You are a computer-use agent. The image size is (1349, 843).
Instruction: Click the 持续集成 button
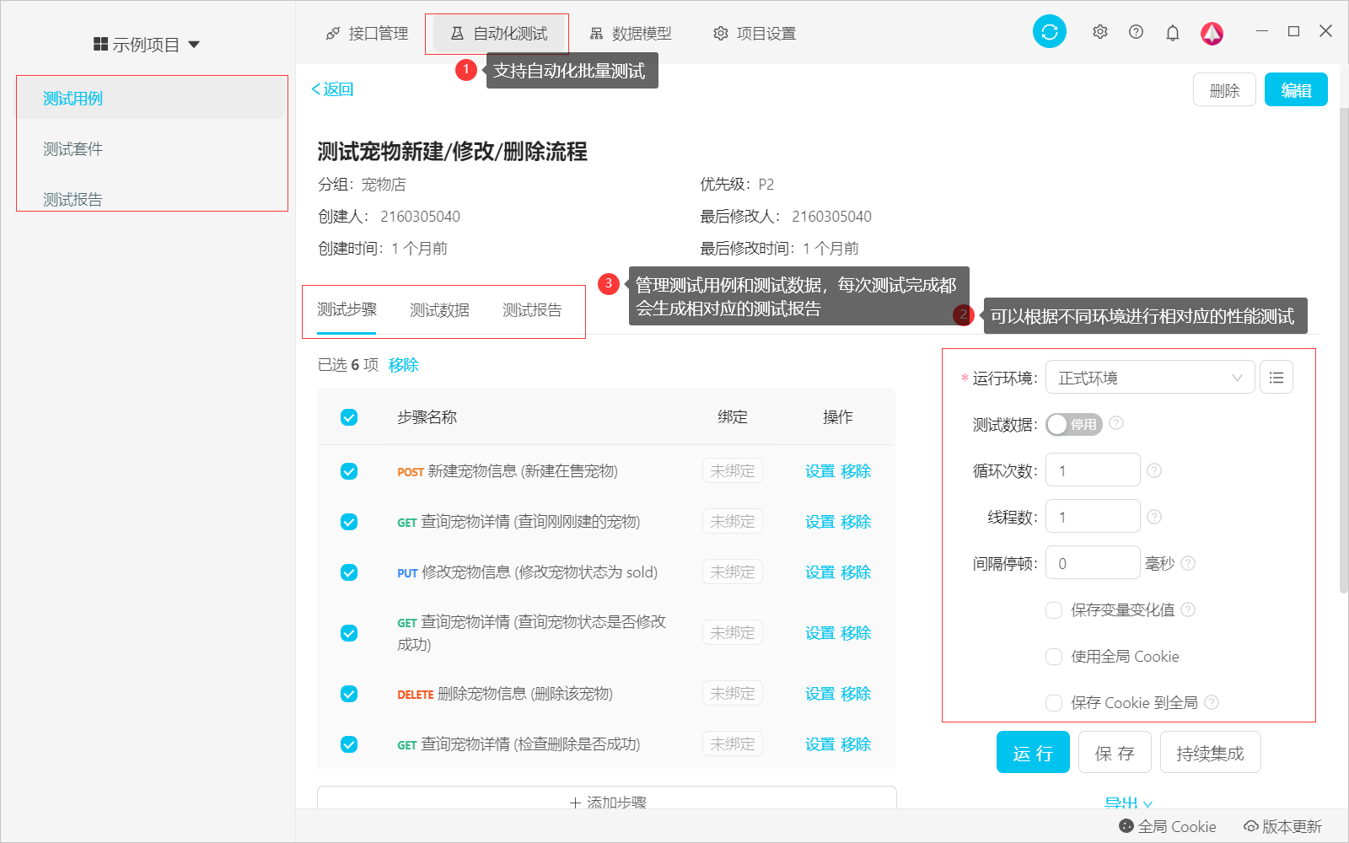(x=1211, y=752)
